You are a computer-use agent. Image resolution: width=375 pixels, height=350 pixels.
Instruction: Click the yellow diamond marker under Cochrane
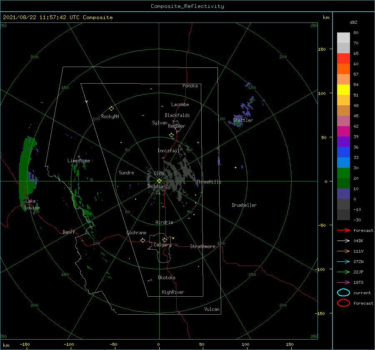[143, 241]
